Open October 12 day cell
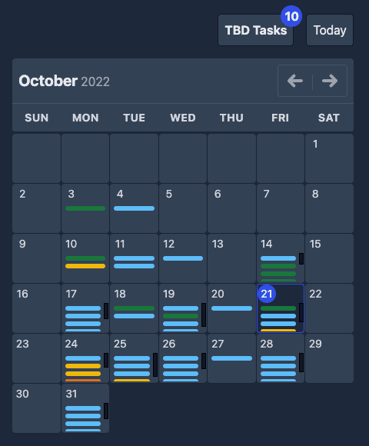Screen dimensions: 369x446 (183, 258)
